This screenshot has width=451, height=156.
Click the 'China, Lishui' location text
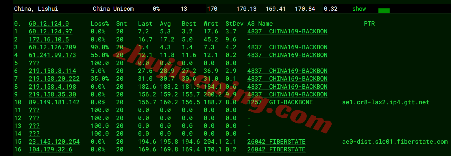pyautogui.click(x=36, y=9)
